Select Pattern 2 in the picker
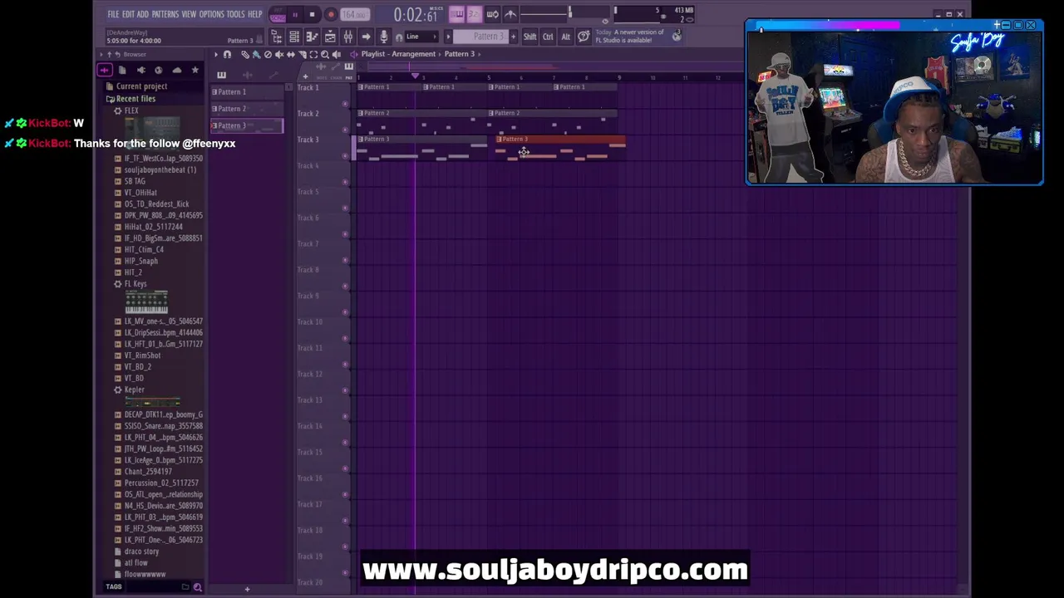The height and width of the screenshot is (598, 1064). pos(246,109)
